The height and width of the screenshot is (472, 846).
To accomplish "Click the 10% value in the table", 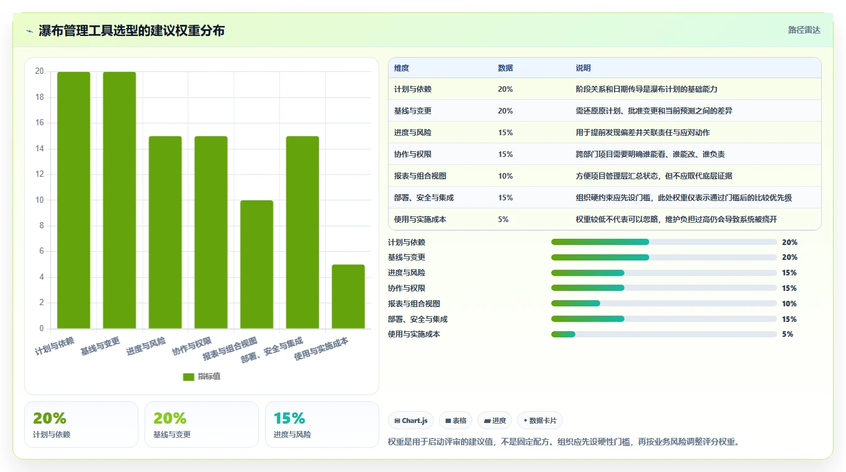I will 505,176.
